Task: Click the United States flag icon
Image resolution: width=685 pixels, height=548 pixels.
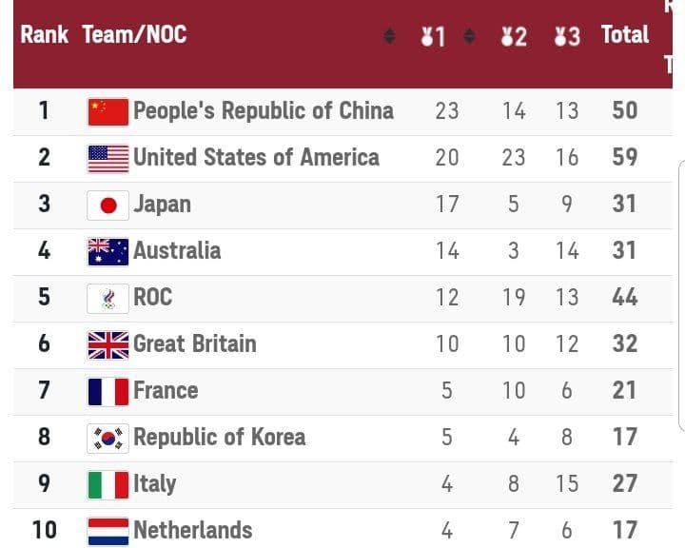Action: click(108, 159)
